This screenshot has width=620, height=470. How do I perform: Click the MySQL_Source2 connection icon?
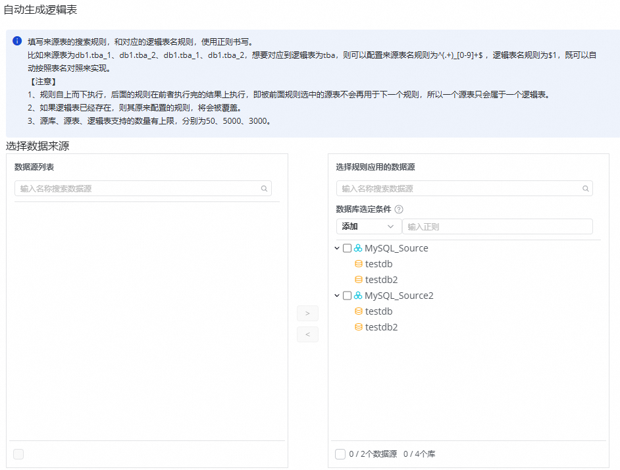tap(357, 296)
